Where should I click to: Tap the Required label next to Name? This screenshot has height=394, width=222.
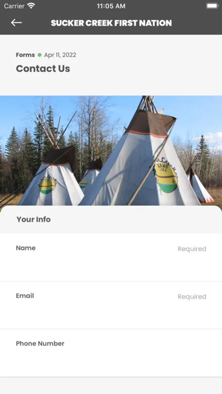pos(192,249)
